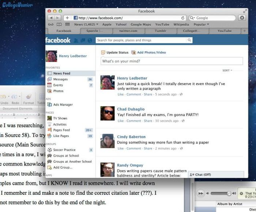Switch to the YouTube tab

point(225,31)
